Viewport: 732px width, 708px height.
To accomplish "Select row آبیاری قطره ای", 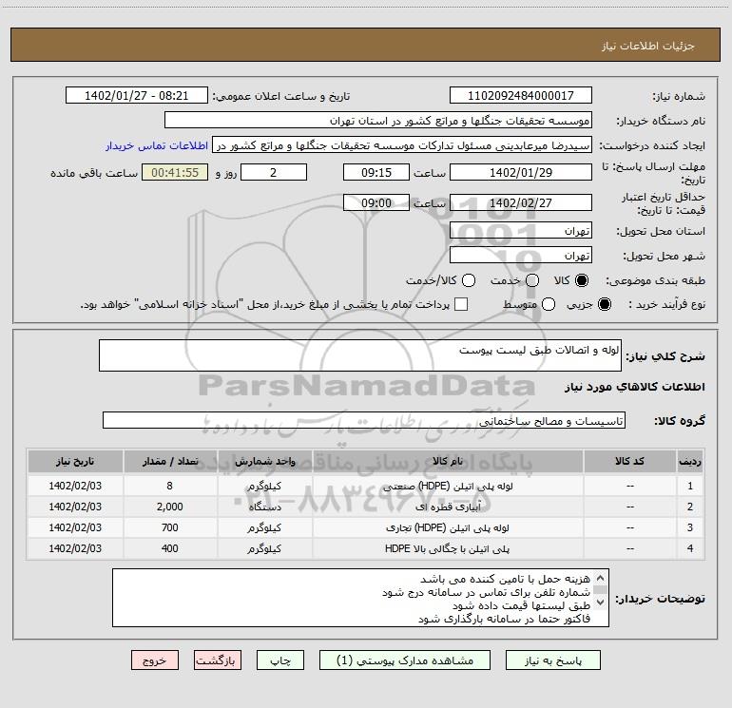I will pos(366,507).
